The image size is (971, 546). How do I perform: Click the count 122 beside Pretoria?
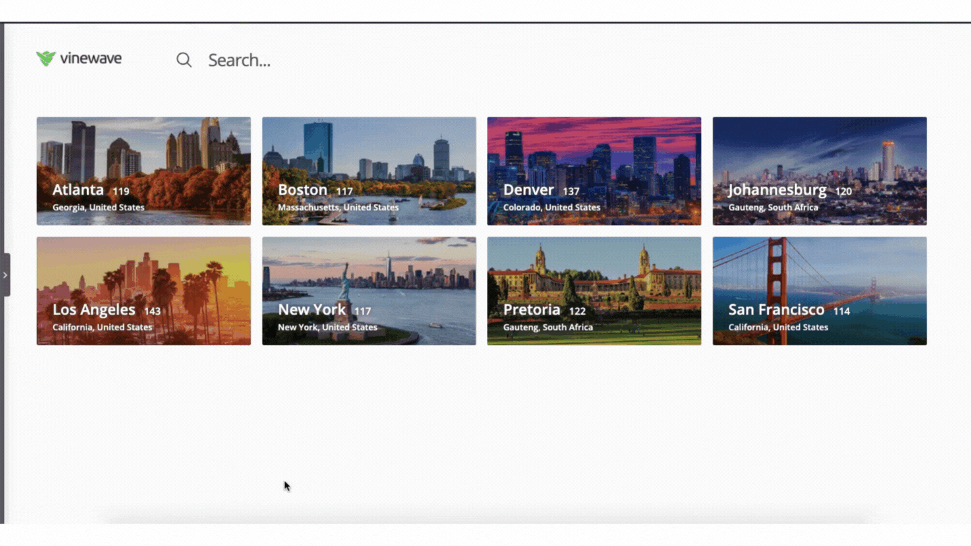[577, 311]
